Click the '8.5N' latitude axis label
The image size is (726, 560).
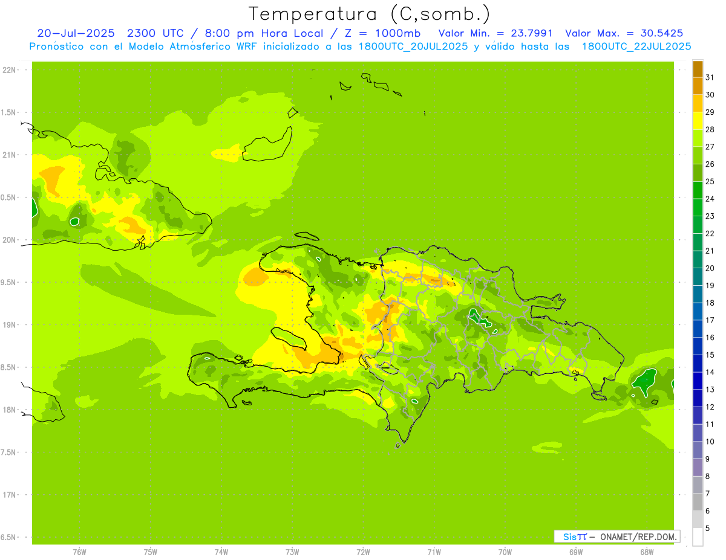8,367
